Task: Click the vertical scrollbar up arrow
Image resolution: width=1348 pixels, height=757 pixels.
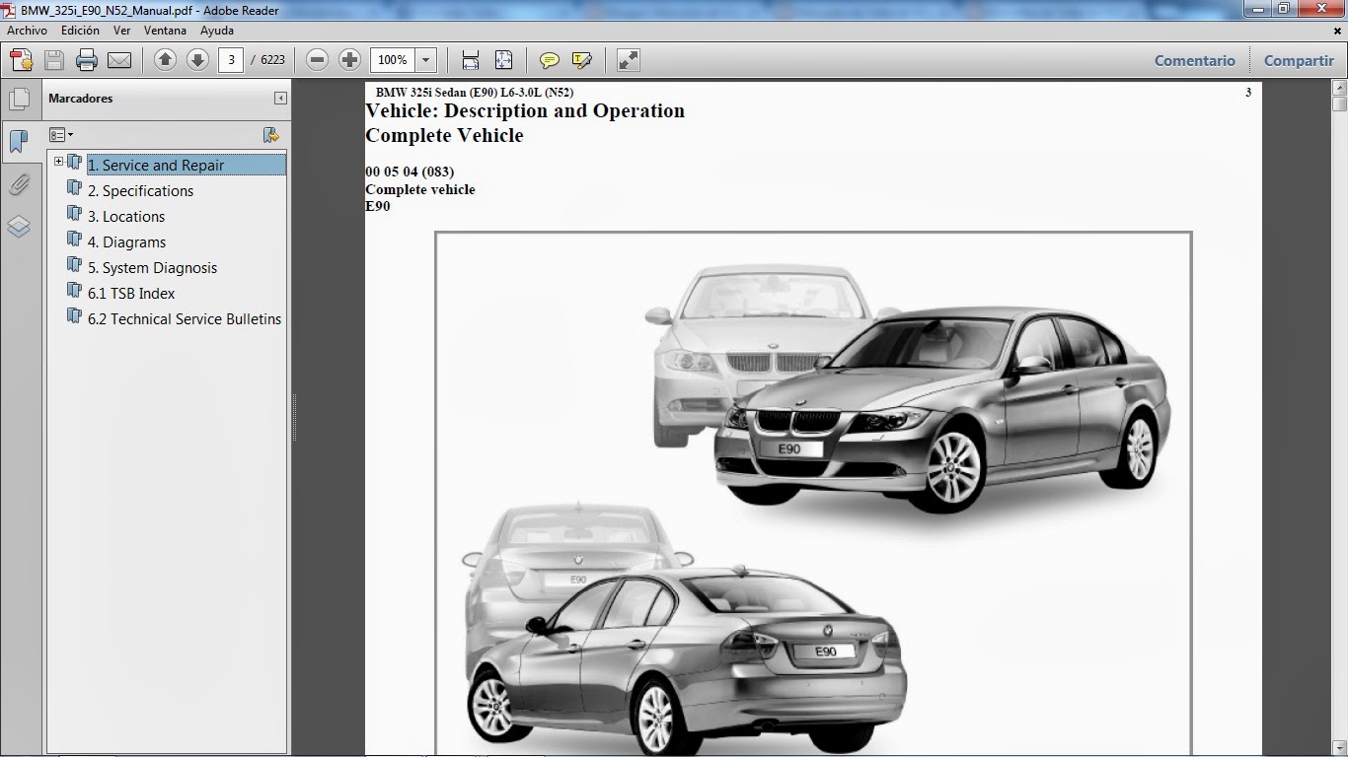Action: [1339, 89]
